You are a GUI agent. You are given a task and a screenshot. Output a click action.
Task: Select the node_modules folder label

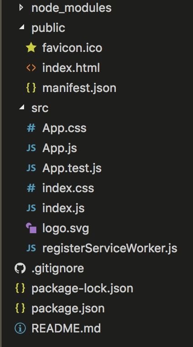pyautogui.click(x=71, y=8)
